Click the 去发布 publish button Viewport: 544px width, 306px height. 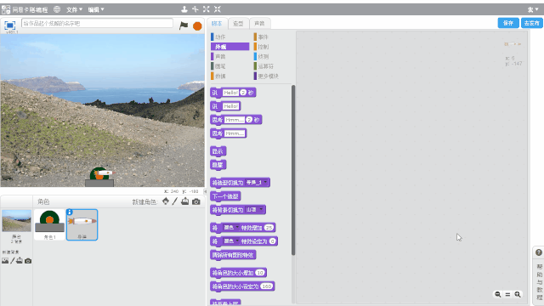[531, 23]
